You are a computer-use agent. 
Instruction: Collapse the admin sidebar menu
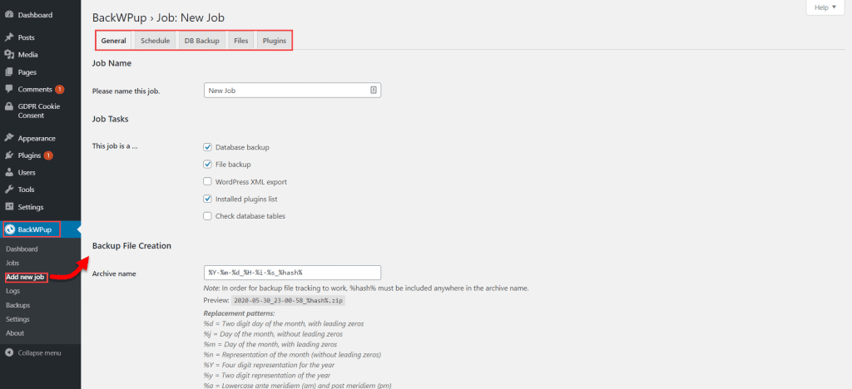tap(32, 352)
